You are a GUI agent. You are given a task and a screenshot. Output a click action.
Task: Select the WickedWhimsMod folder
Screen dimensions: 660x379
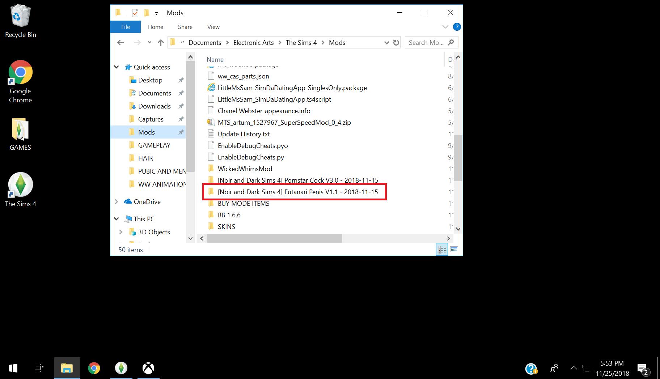click(x=245, y=169)
